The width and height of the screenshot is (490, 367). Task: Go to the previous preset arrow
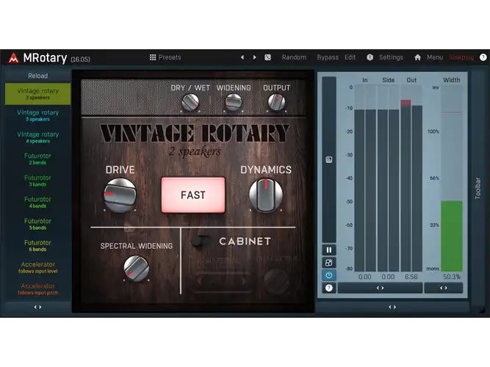(x=242, y=57)
